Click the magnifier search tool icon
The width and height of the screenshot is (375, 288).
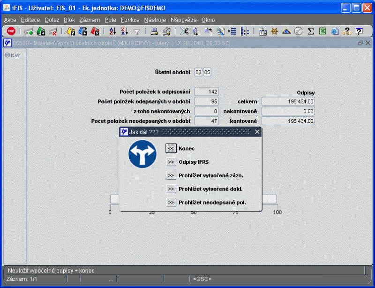click(220, 31)
